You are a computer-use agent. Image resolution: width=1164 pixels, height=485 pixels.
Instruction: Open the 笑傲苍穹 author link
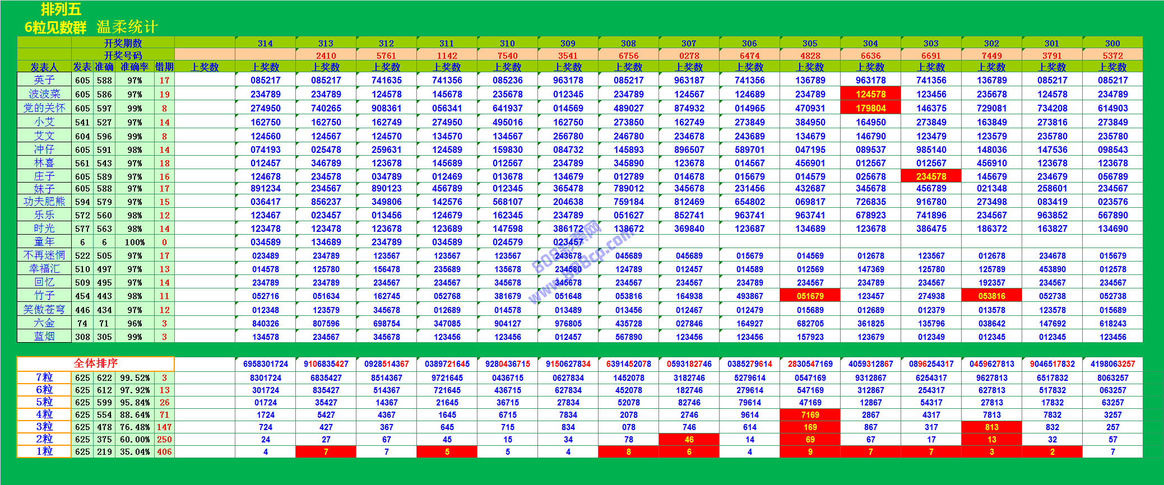pos(44,310)
